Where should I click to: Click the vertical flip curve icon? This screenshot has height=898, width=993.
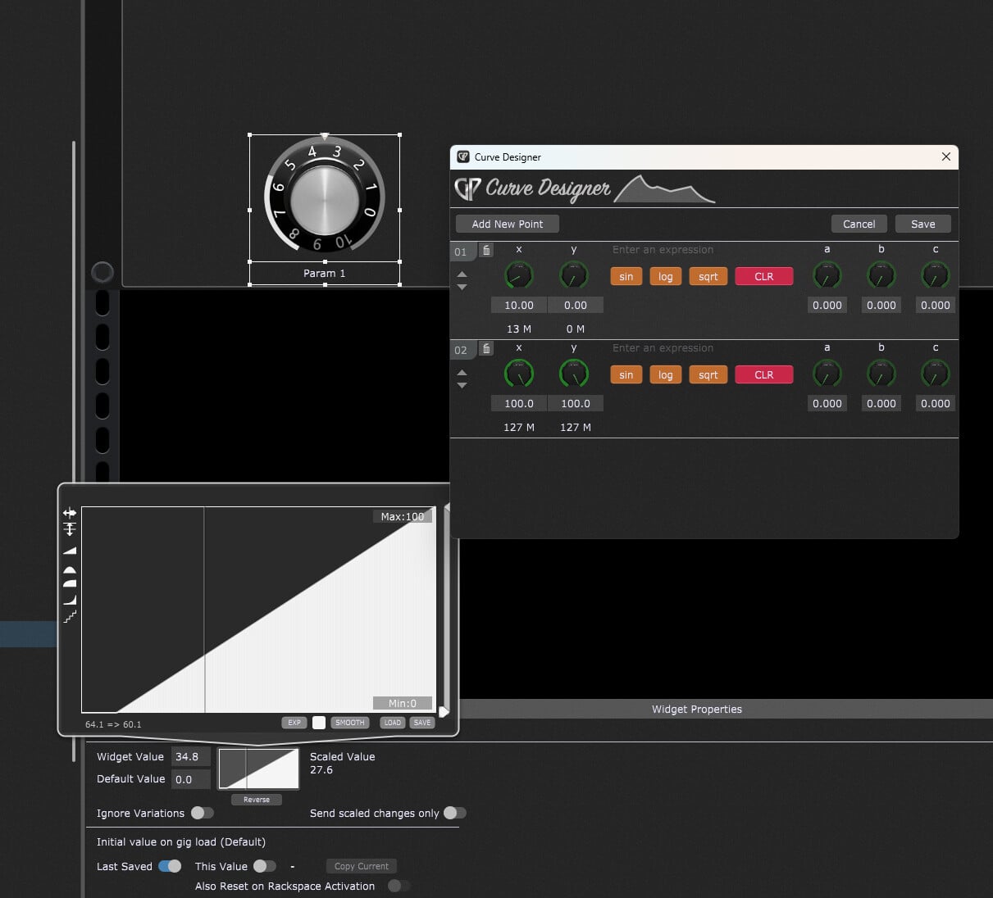coord(70,529)
